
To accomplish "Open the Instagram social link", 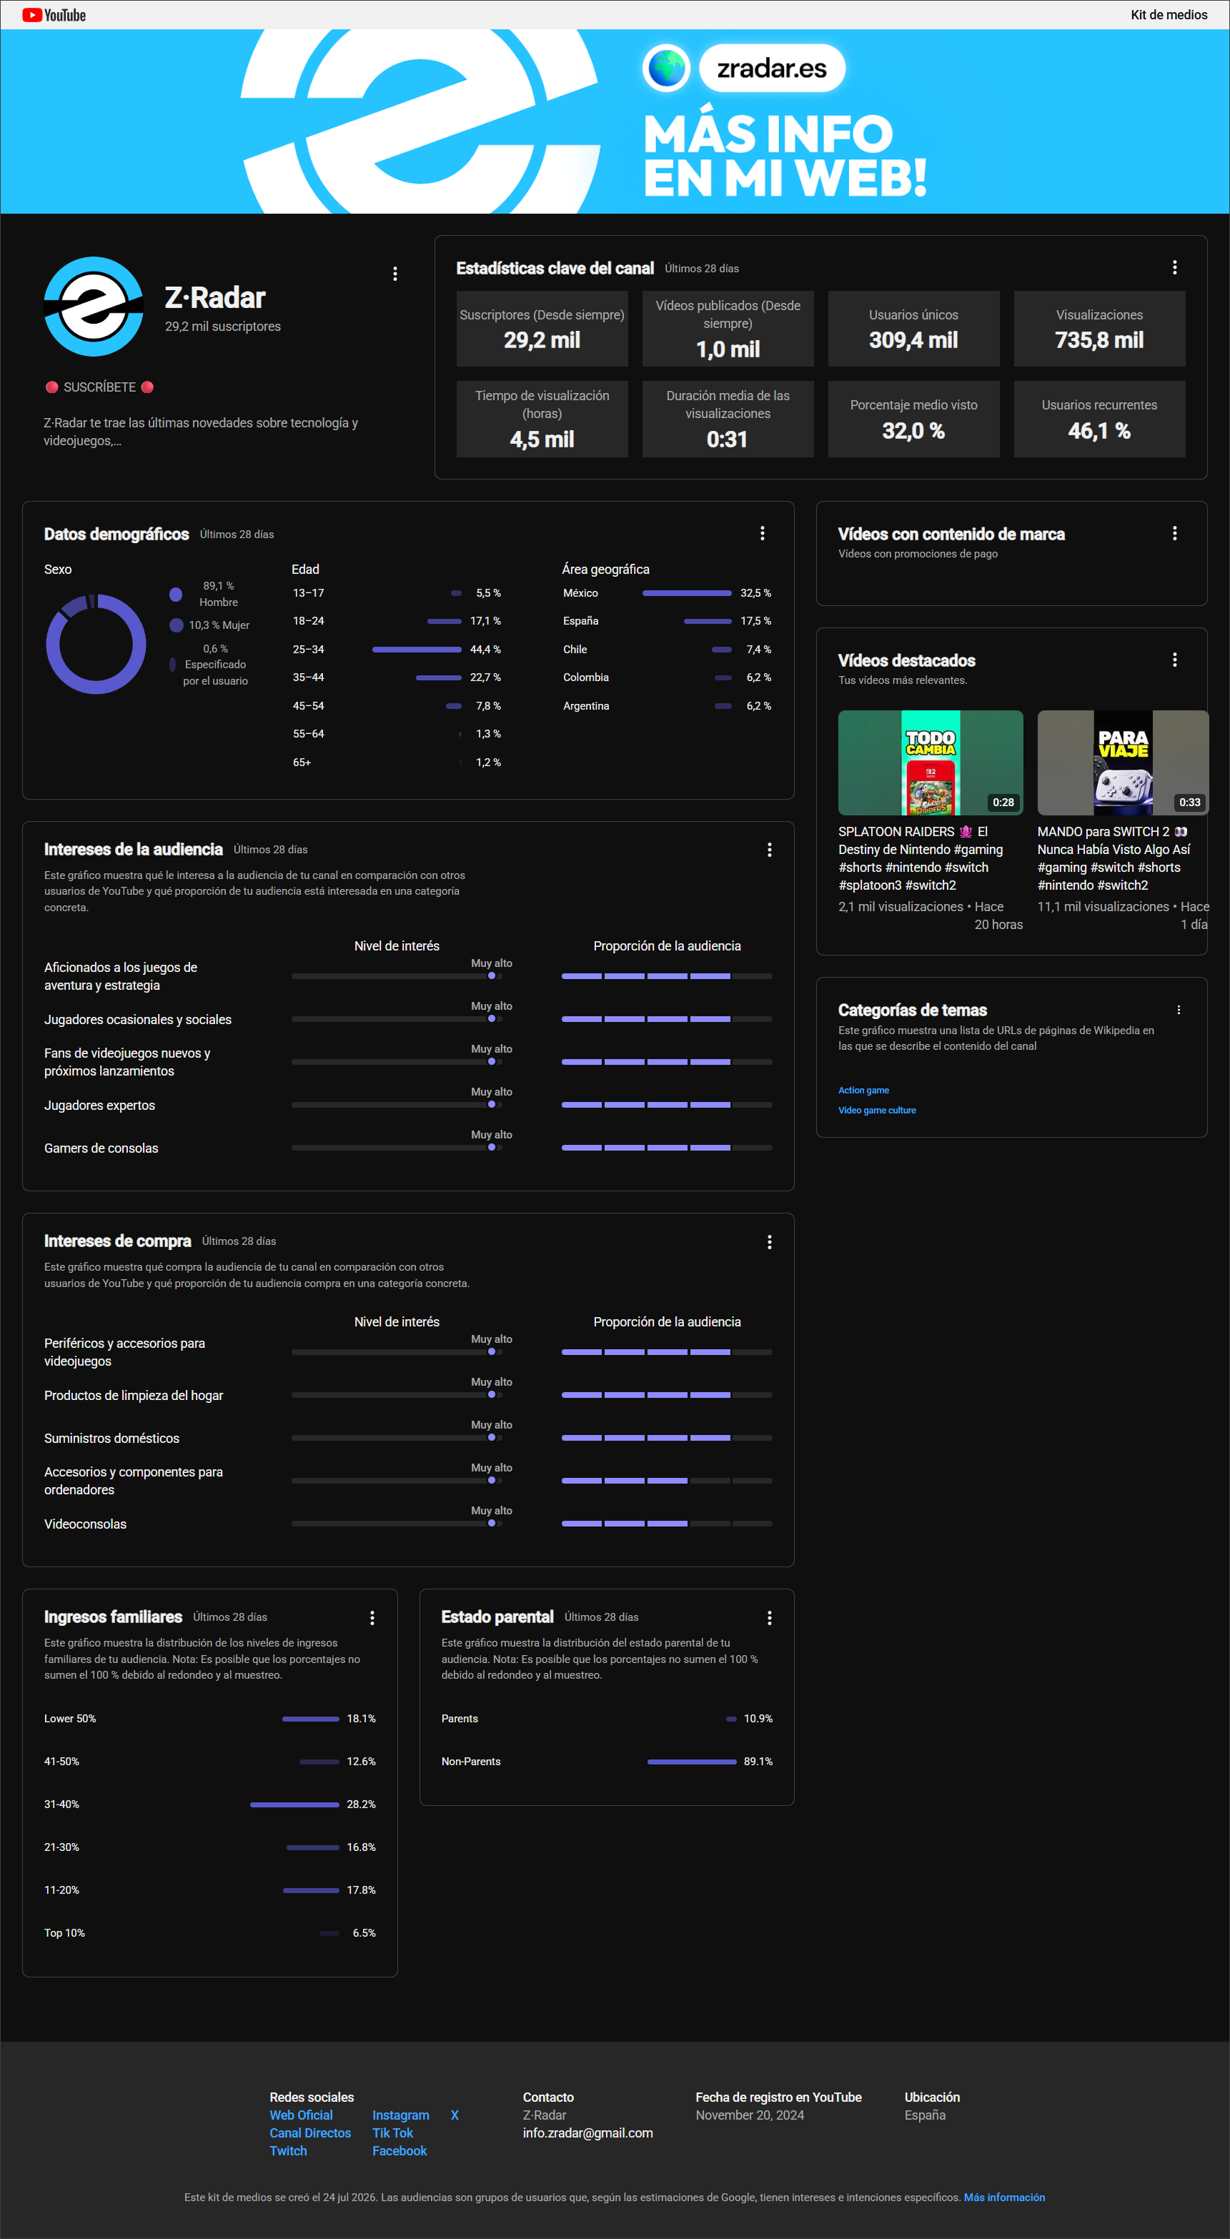I will pos(401,2115).
